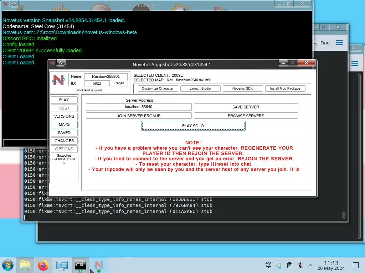Click JOIN SERVER FROM IP
The height and width of the screenshot is (273, 365).
[139, 116]
